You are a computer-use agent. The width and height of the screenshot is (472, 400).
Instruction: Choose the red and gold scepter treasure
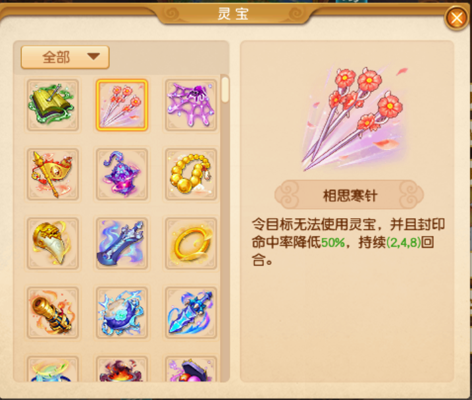tap(53, 174)
